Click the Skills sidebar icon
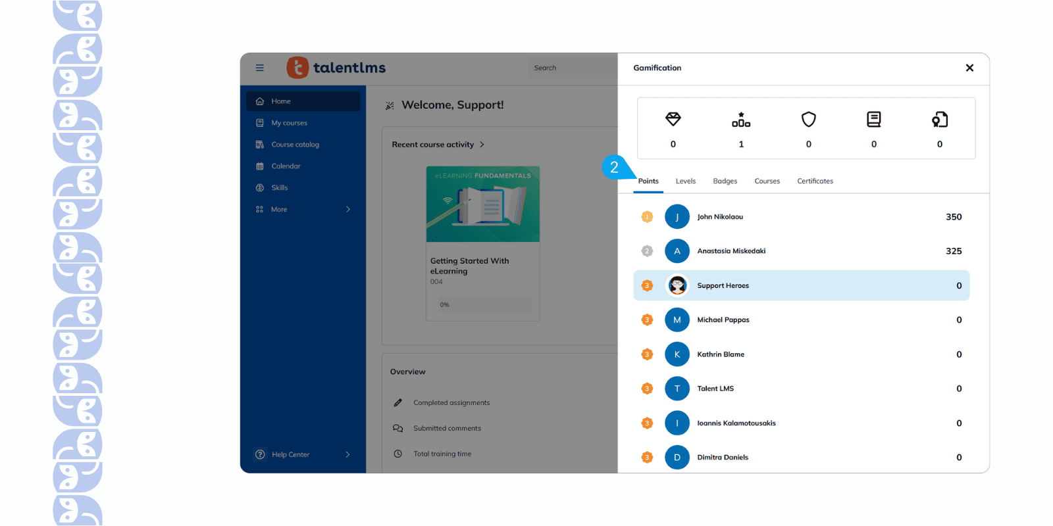 (260, 188)
